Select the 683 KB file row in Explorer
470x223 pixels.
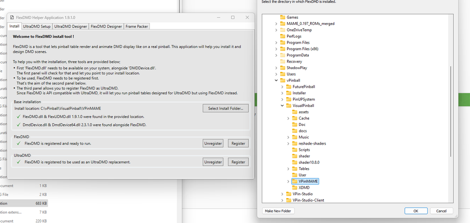pyautogui.click(x=23, y=203)
